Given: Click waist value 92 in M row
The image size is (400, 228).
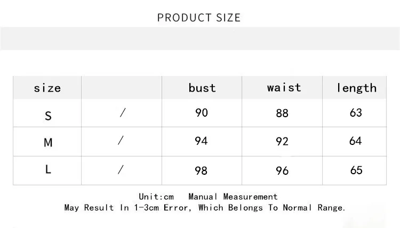Looking at the screenshot, I should click(282, 141).
